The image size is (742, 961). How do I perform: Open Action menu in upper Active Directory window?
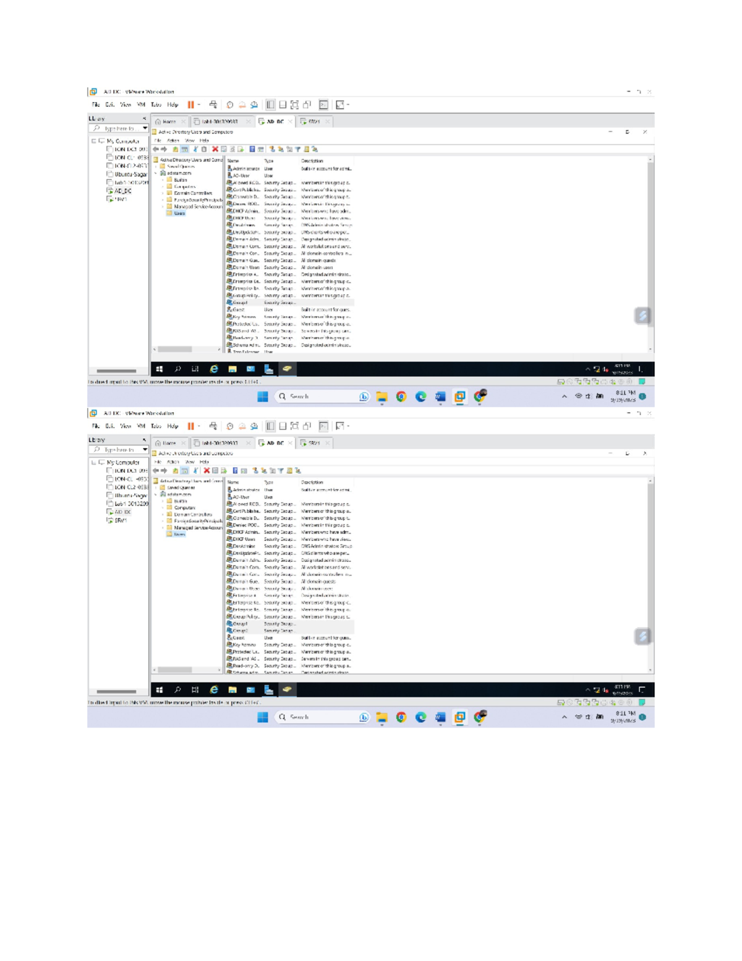[x=173, y=140]
